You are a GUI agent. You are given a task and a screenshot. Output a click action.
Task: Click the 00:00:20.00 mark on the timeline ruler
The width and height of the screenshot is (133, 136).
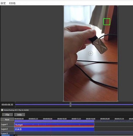tap(105, 119)
